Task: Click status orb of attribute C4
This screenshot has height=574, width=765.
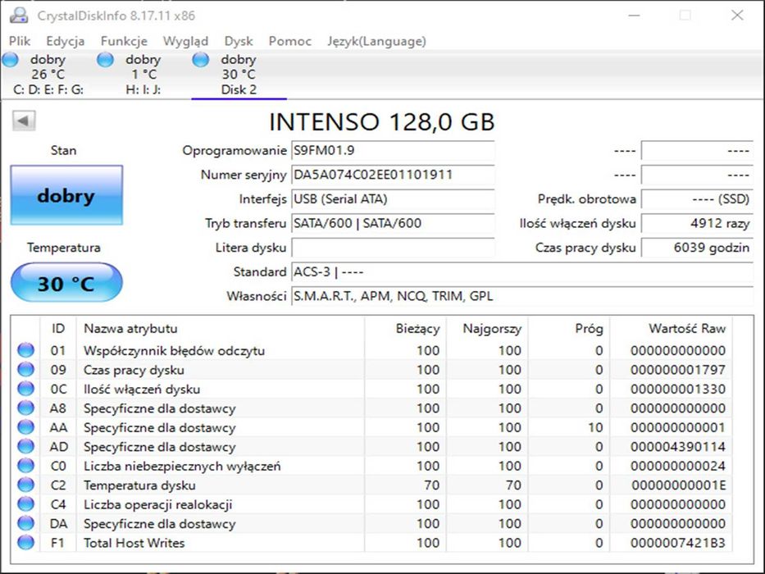Action: [25, 504]
